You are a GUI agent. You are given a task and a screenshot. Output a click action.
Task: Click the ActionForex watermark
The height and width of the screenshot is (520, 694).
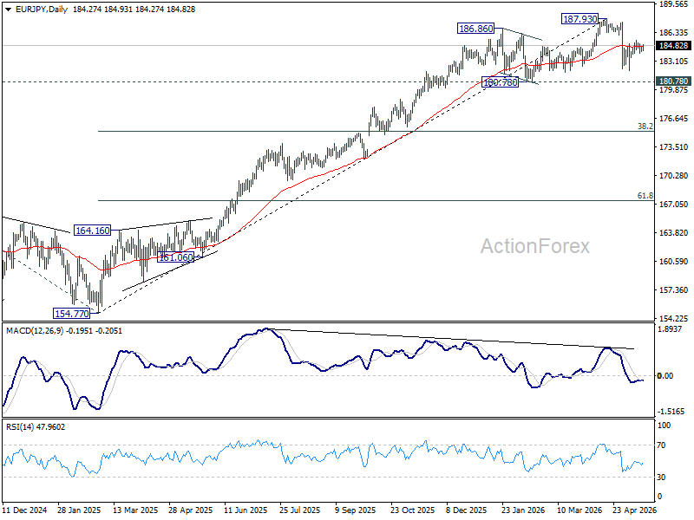point(535,246)
